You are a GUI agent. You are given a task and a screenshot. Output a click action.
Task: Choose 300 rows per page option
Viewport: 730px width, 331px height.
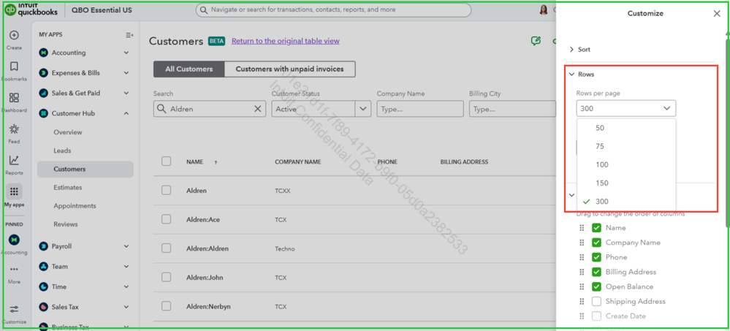pos(626,202)
